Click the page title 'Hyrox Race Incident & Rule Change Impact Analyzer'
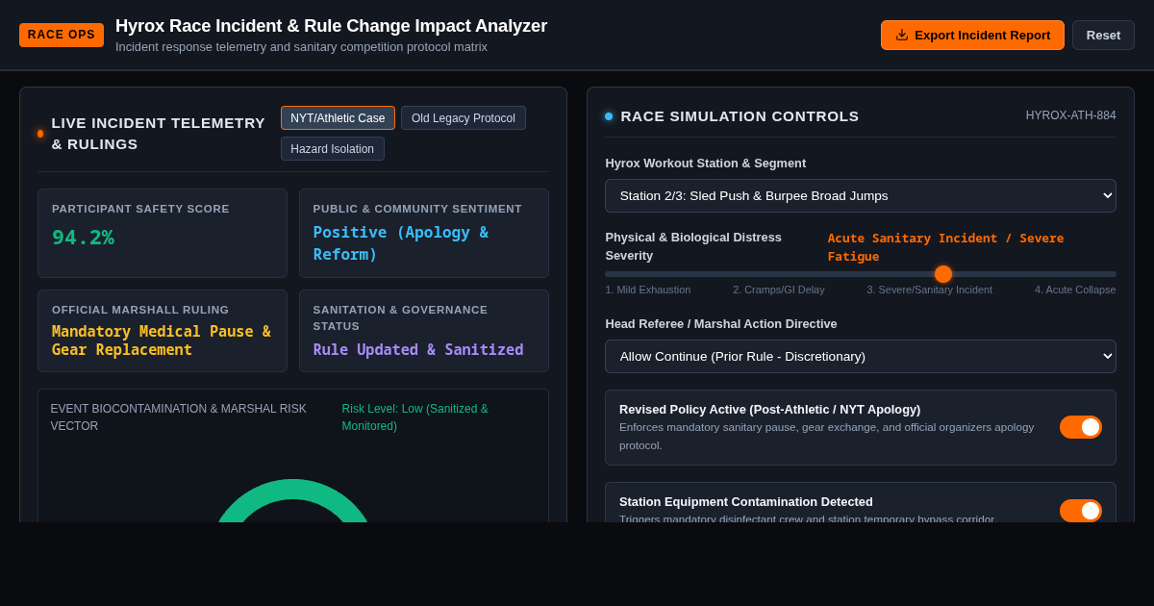Viewport: 1154px width, 606px height. [331, 26]
